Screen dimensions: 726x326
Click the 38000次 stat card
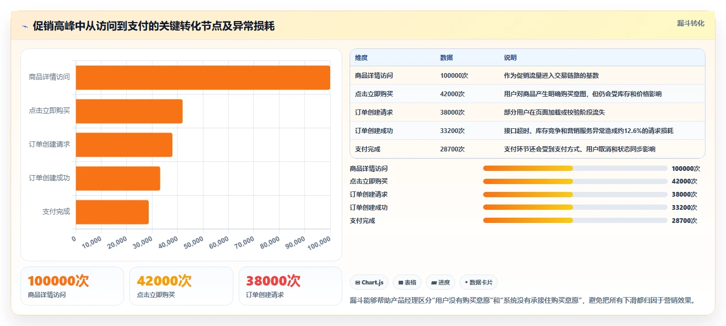tap(290, 286)
